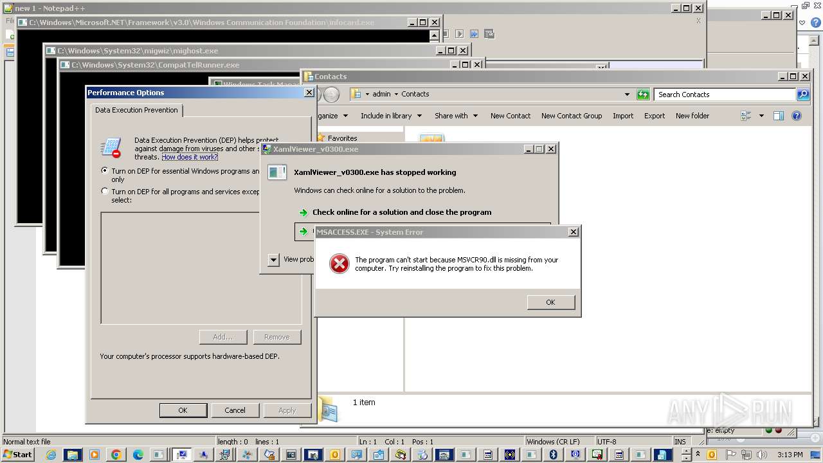
Task: Click New Contact in Contacts toolbar
Action: (x=511, y=116)
